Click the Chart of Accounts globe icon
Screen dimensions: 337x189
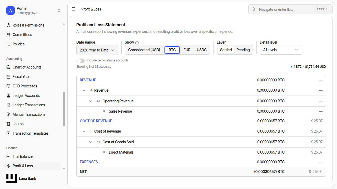(x=8, y=67)
